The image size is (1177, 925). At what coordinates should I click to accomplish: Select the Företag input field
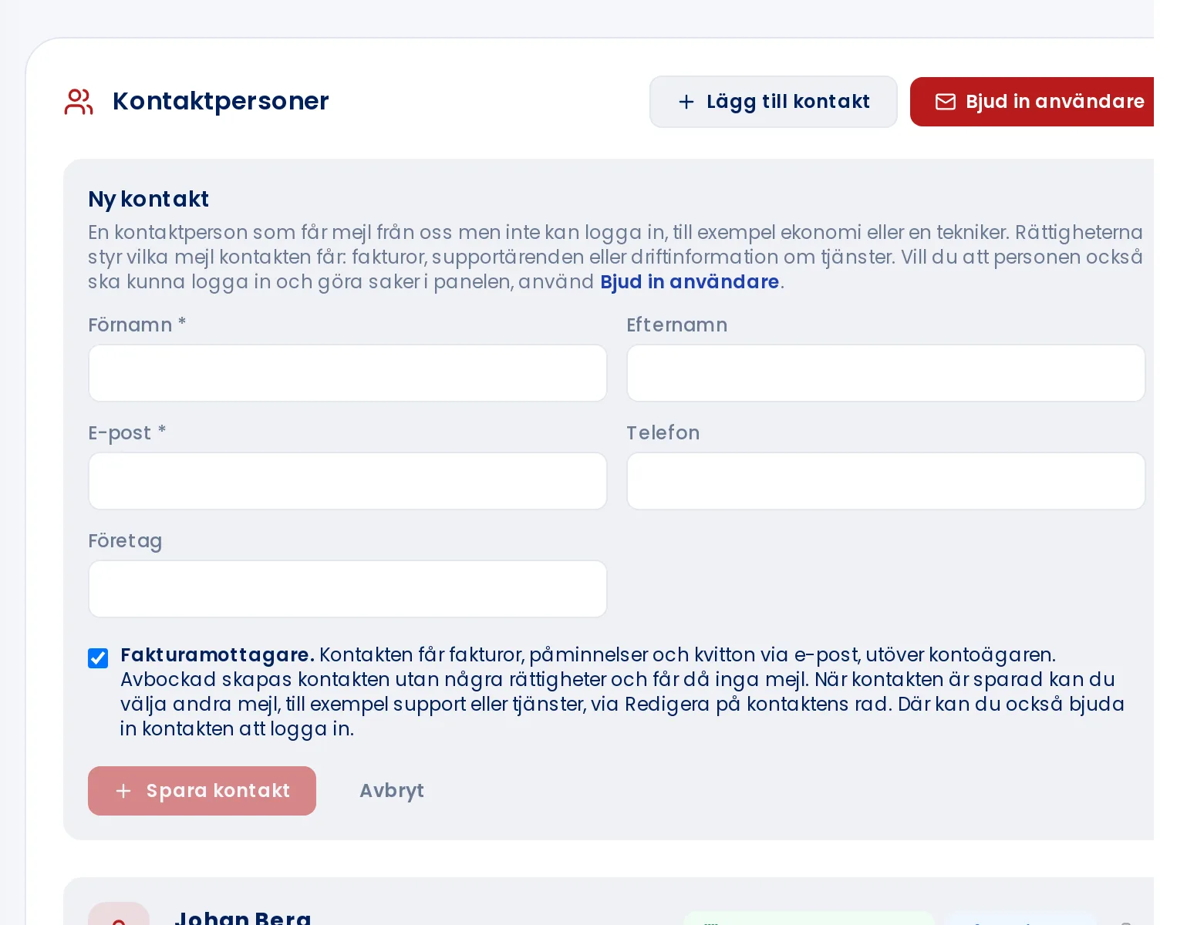[x=348, y=589]
